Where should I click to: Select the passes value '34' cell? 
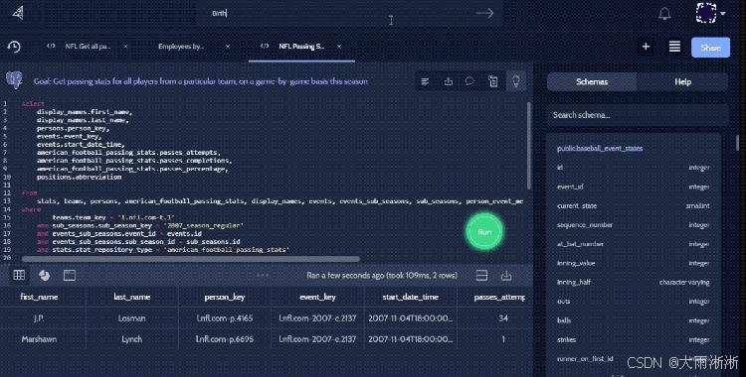point(503,318)
